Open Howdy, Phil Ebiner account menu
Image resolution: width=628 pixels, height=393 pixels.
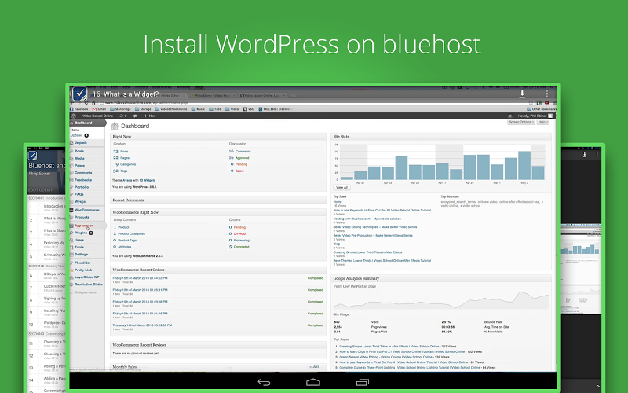535,116
